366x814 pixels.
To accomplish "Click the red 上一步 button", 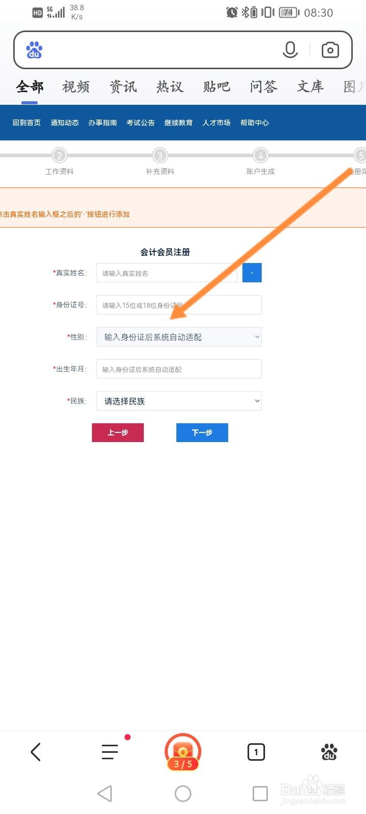I will (x=118, y=432).
